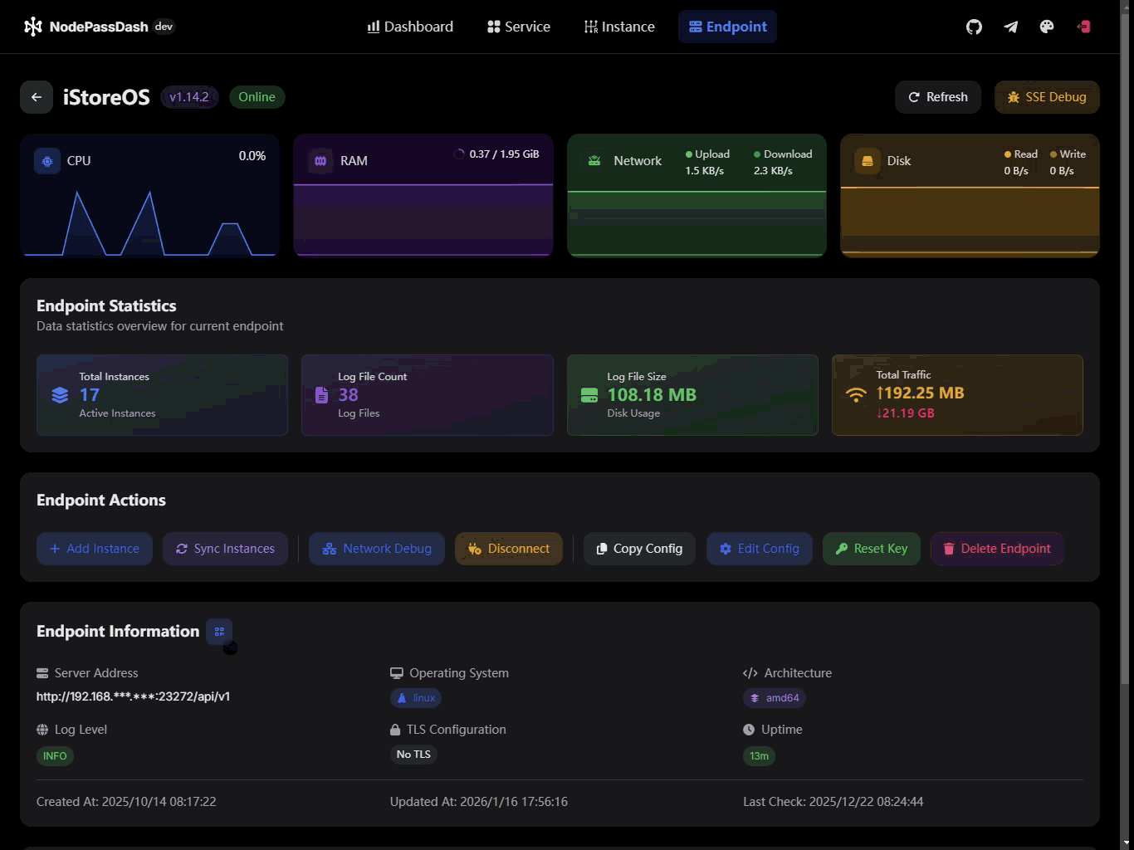Click the No TLS chip

tap(413, 755)
